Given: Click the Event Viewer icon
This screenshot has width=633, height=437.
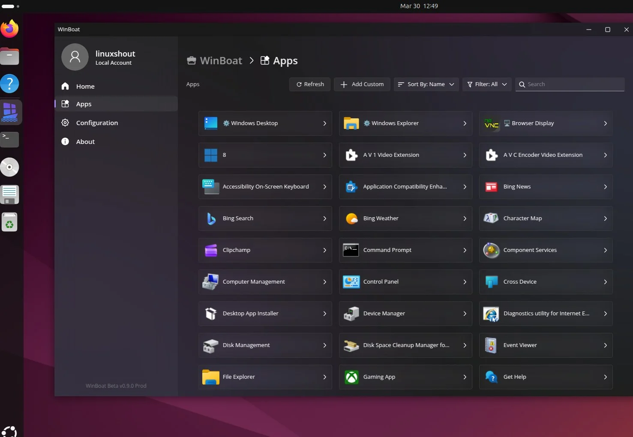Looking at the screenshot, I should [492, 345].
